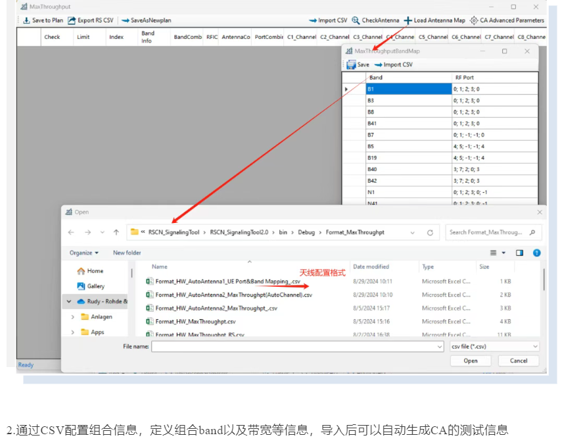Click CheckAntenna magnifier icon
Screen dimensions: 562x448
(x=356, y=20)
